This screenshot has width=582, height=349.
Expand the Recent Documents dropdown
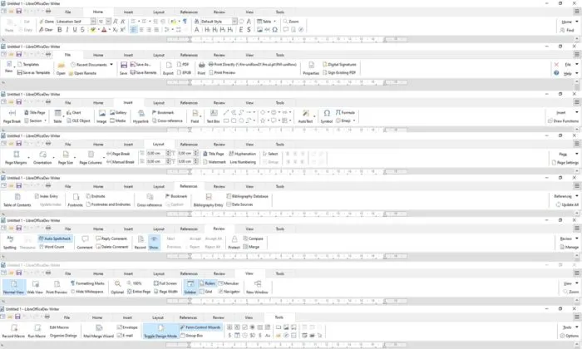point(111,65)
